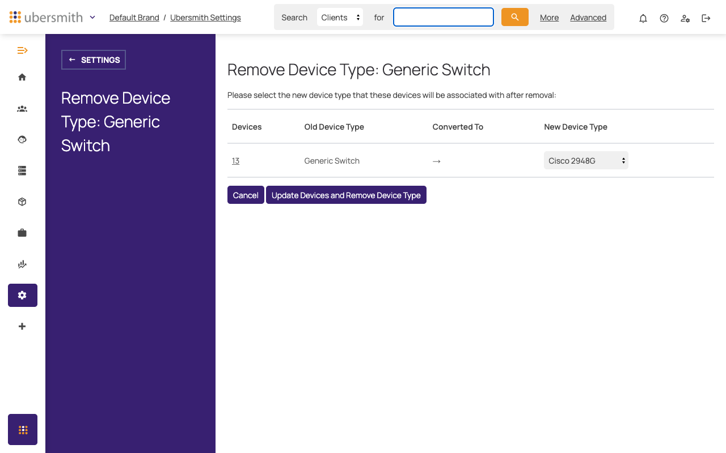The image size is (726, 453).
Task: Expand the sidebar menu toggle icon
Action: click(x=22, y=50)
